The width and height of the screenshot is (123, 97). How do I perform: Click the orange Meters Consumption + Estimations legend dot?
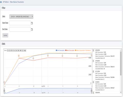click(75, 50)
